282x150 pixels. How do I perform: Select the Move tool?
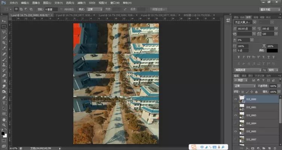(x=4, y=21)
